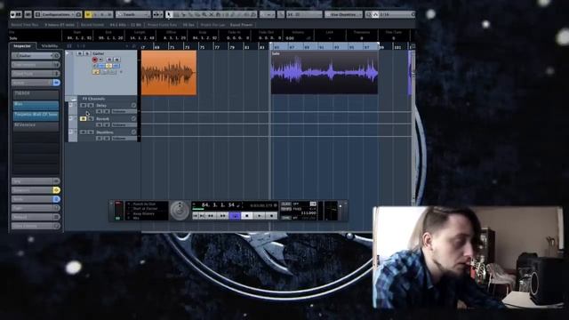
Task: Select the Range Selection tool
Action: (x=176, y=14)
